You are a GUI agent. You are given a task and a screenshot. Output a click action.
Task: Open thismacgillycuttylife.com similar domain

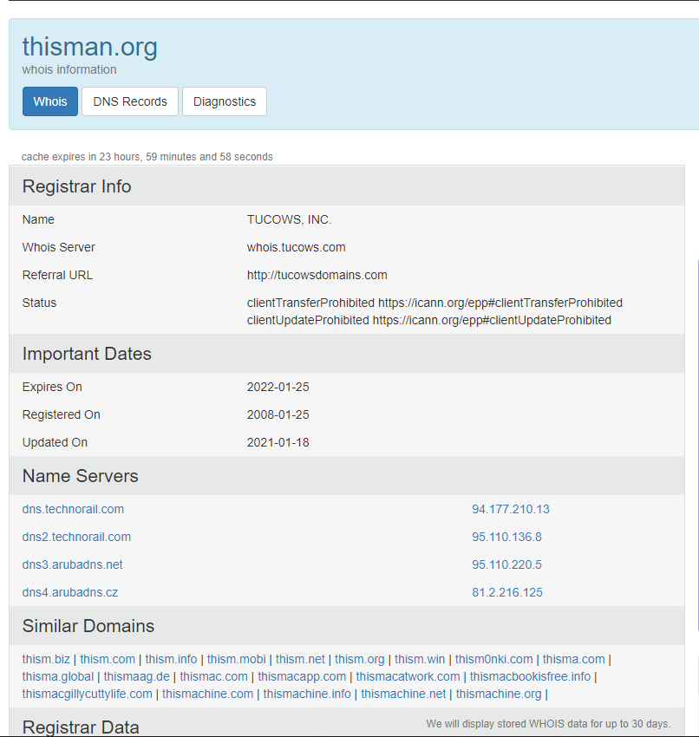[x=87, y=694]
